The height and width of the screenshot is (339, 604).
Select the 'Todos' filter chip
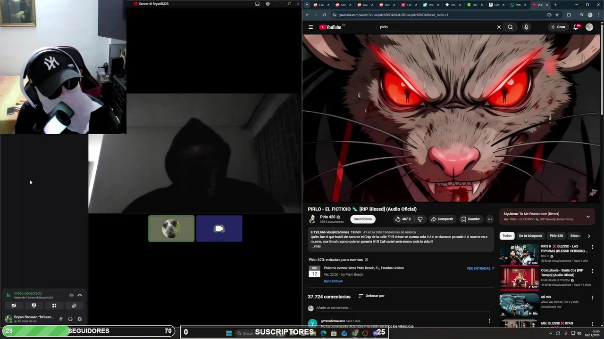(507, 235)
